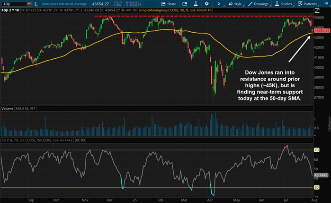The width and height of the screenshot is (331, 203).
Task: Click the candlestick Style icon
Action: (x=231, y=4)
